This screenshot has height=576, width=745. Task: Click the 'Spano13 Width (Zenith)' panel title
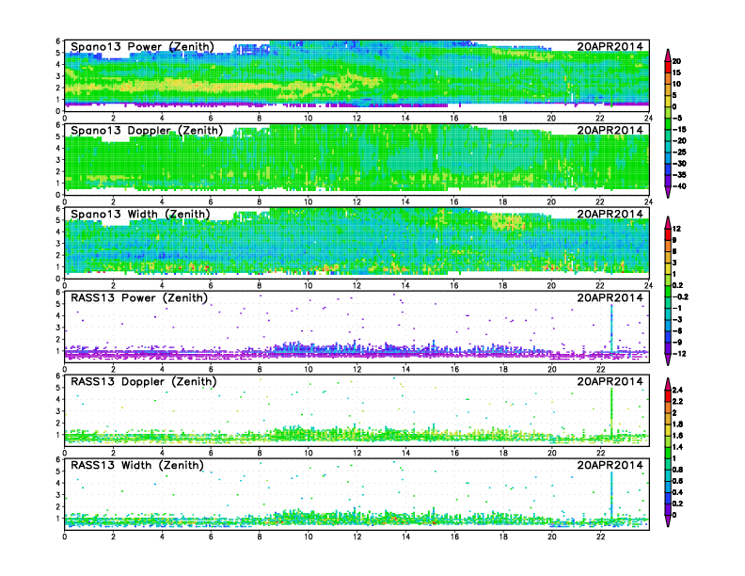coord(140,215)
